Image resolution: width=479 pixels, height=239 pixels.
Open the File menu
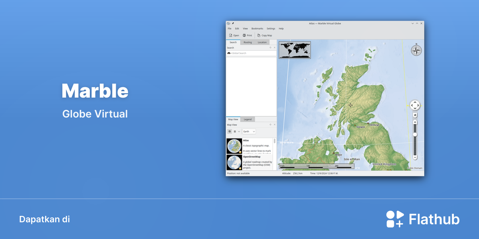tap(230, 29)
